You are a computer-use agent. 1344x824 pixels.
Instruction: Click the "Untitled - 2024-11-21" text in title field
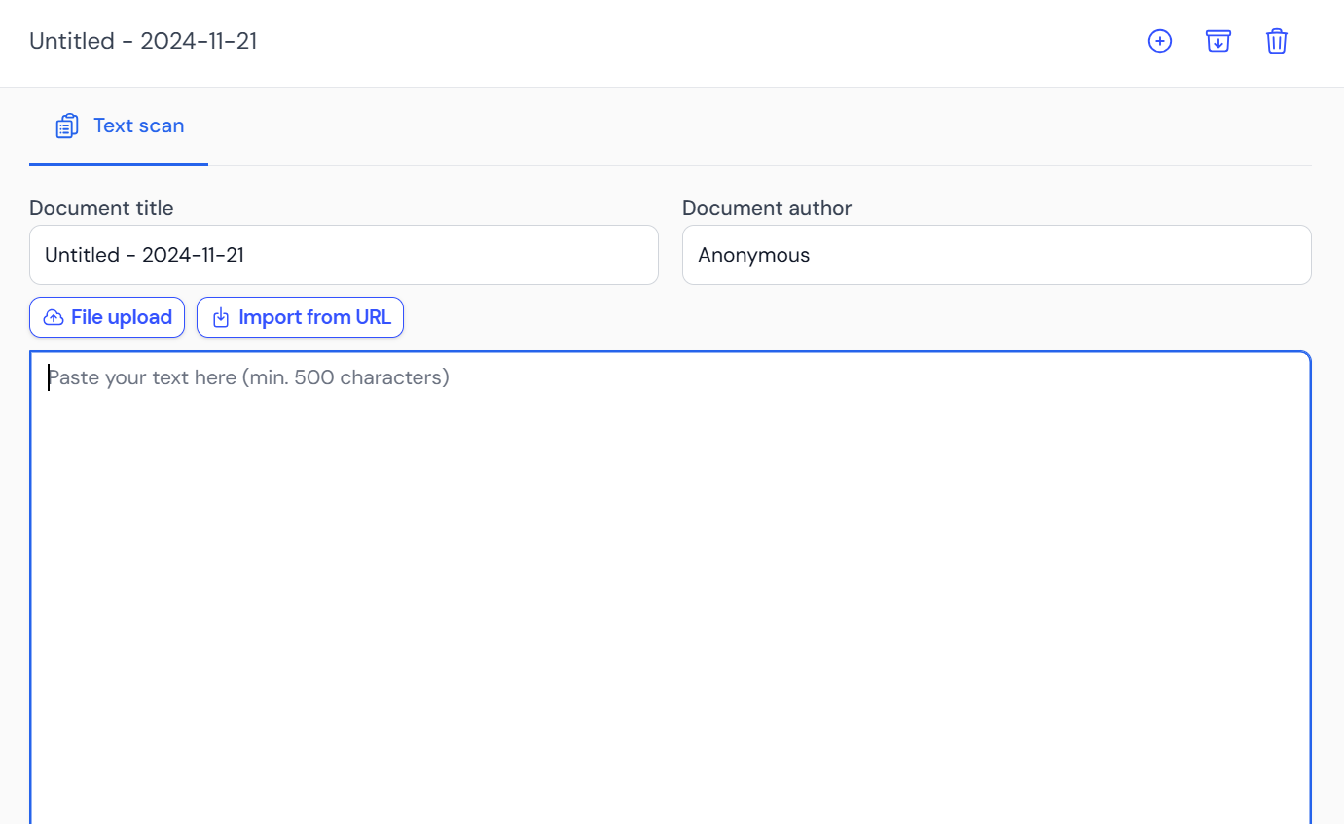click(x=144, y=255)
